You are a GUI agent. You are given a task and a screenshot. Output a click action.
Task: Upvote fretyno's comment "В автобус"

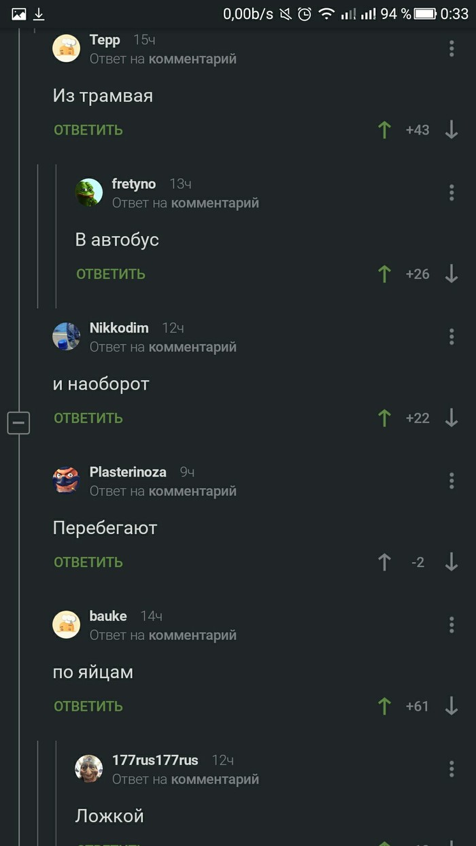coord(384,274)
